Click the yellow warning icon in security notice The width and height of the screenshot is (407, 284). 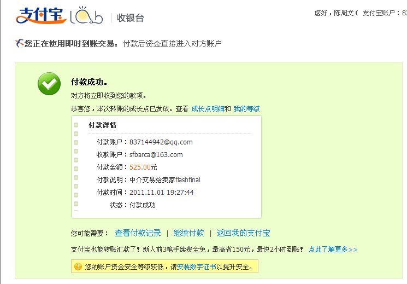click(78, 266)
